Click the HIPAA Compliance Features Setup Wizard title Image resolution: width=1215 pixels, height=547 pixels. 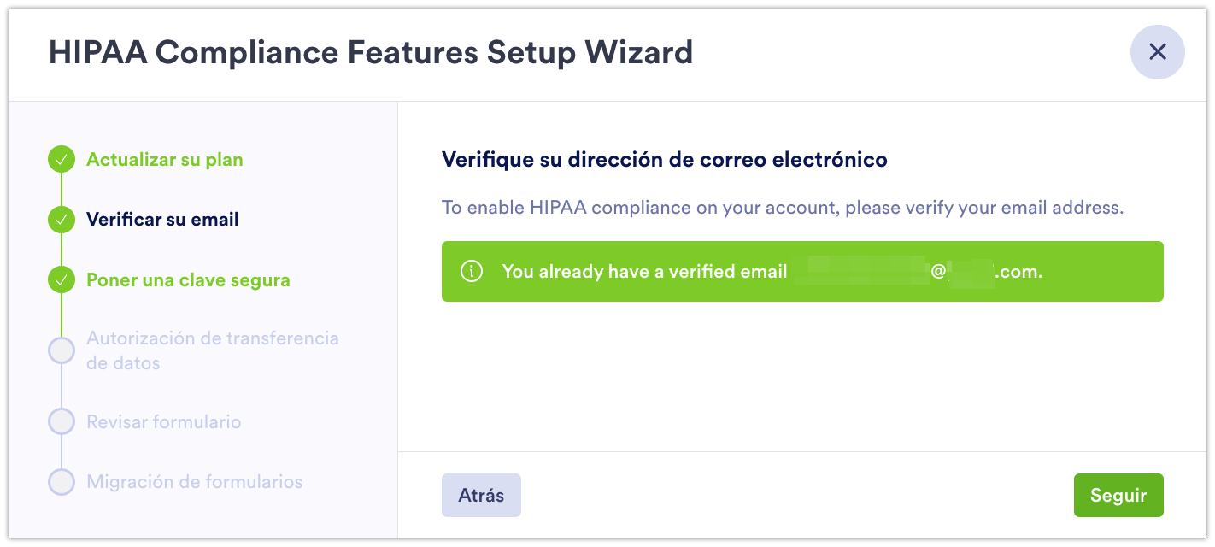(x=371, y=53)
